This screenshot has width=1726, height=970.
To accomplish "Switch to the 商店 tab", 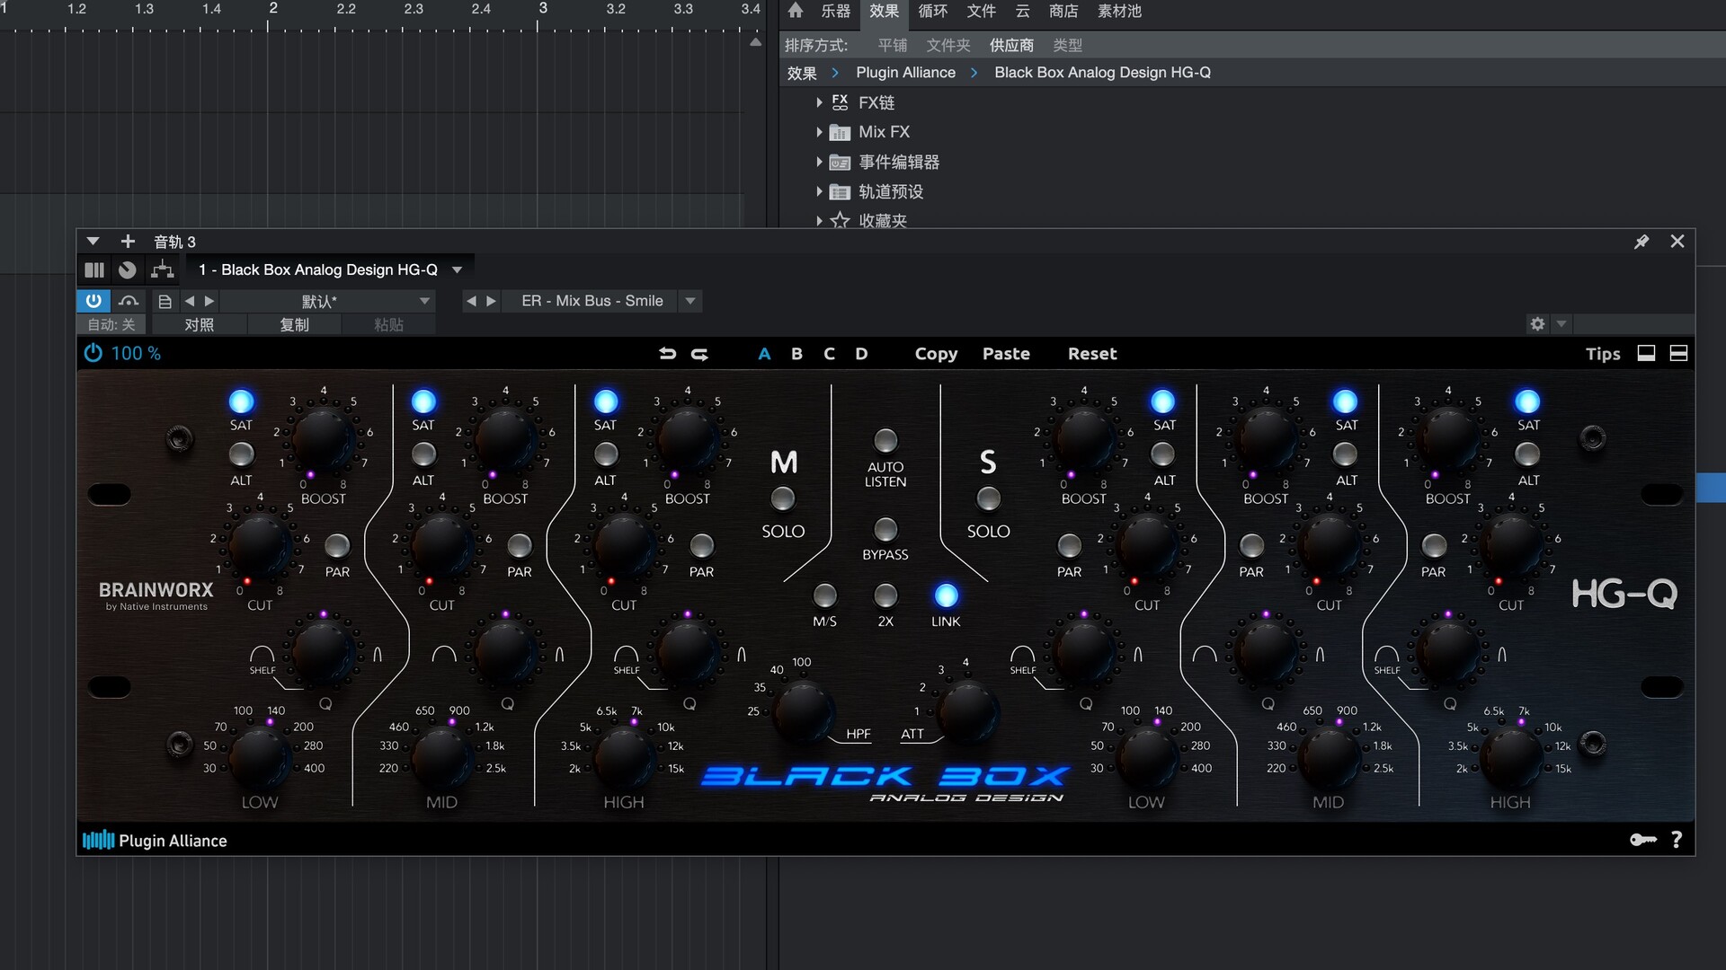I will tap(1063, 11).
